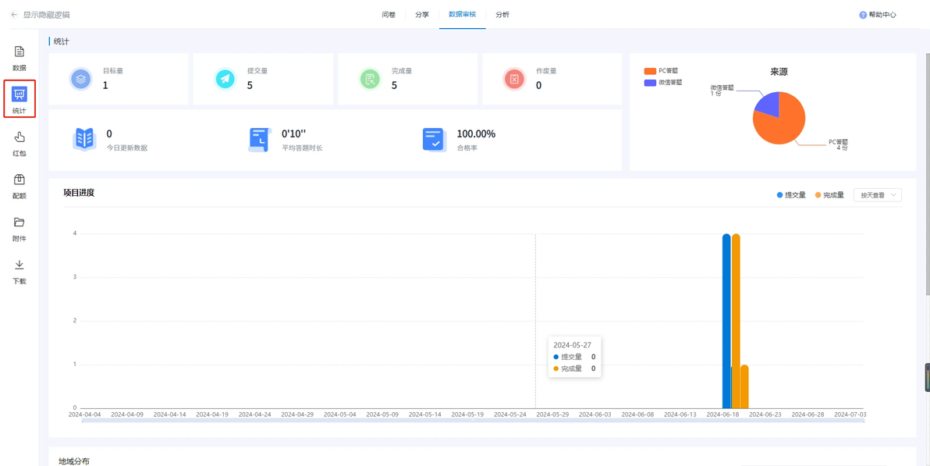This screenshot has height=466, width=930.
Task: Toggle PC答题 in the pie legend
Action: click(662, 71)
